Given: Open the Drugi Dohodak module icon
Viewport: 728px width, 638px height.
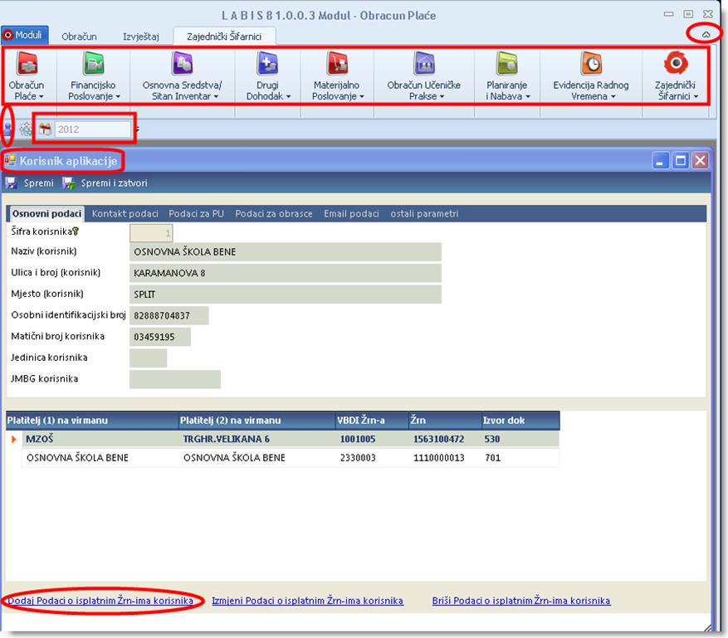Looking at the screenshot, I should point(267,63).
